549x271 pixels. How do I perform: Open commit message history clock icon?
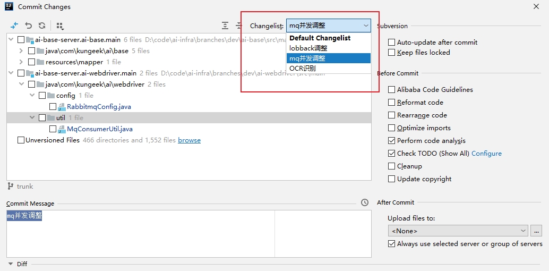point(364,202)
